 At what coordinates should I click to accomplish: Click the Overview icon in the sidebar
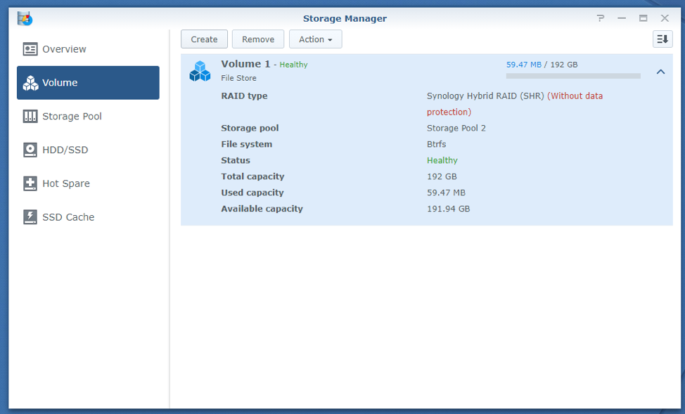[30, 49]
